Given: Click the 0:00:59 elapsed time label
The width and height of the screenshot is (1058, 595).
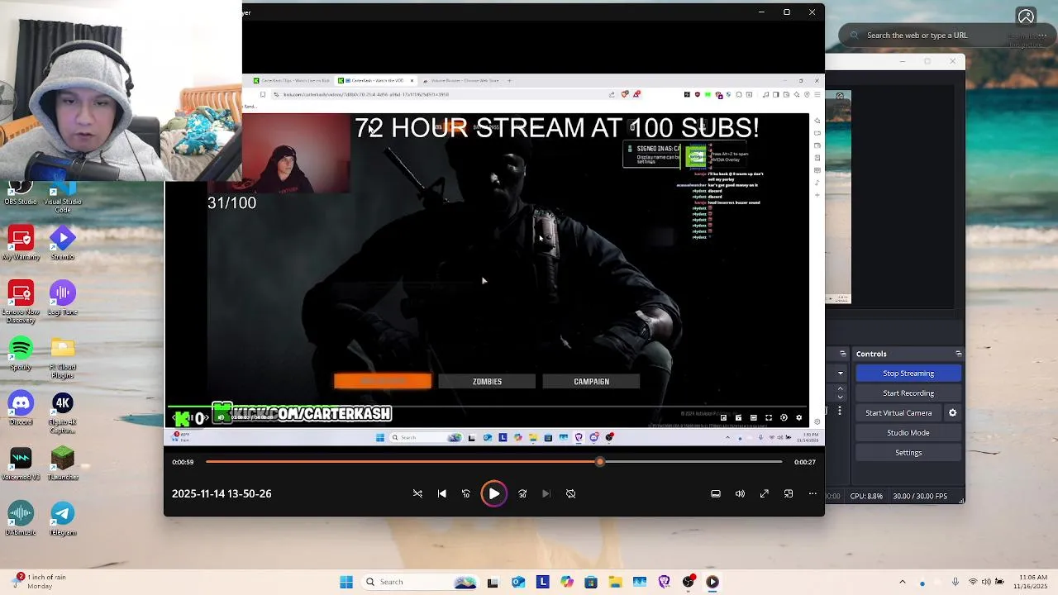Looking at the screenshot, I should pyautogui.click(x=183, y=462).
